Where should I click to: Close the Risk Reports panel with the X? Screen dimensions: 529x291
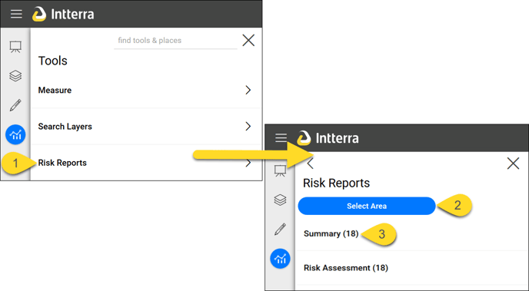513,164
